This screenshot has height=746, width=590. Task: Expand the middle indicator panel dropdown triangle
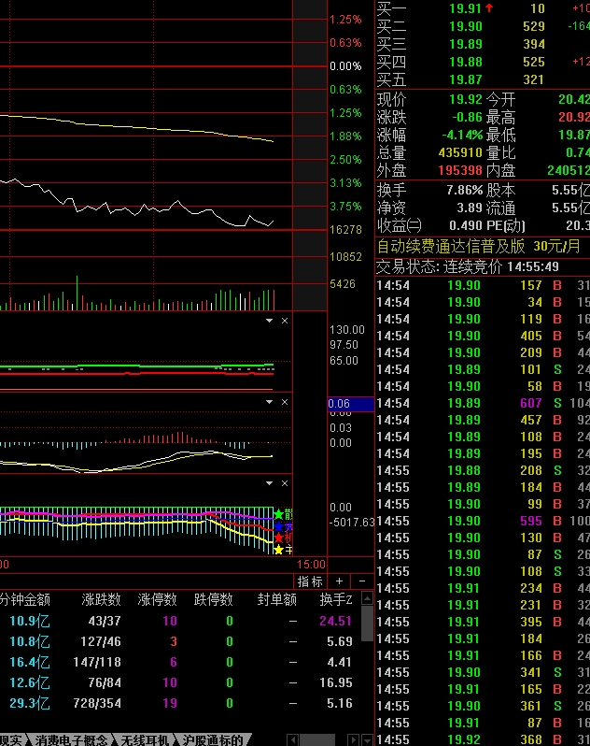pos(270,402)
